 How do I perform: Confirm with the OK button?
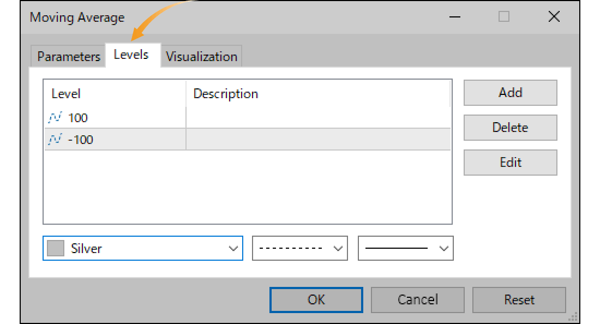click(316, 300)
